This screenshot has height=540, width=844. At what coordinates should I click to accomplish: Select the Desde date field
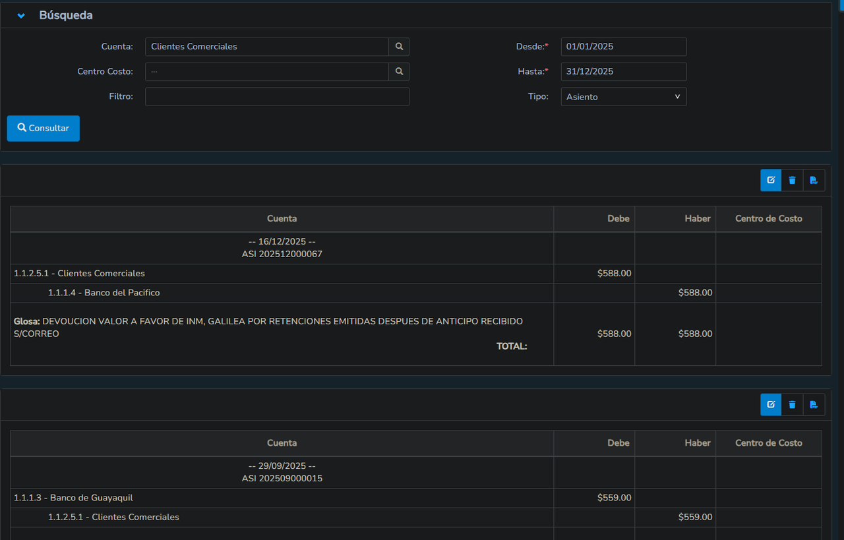coord(624,47)
